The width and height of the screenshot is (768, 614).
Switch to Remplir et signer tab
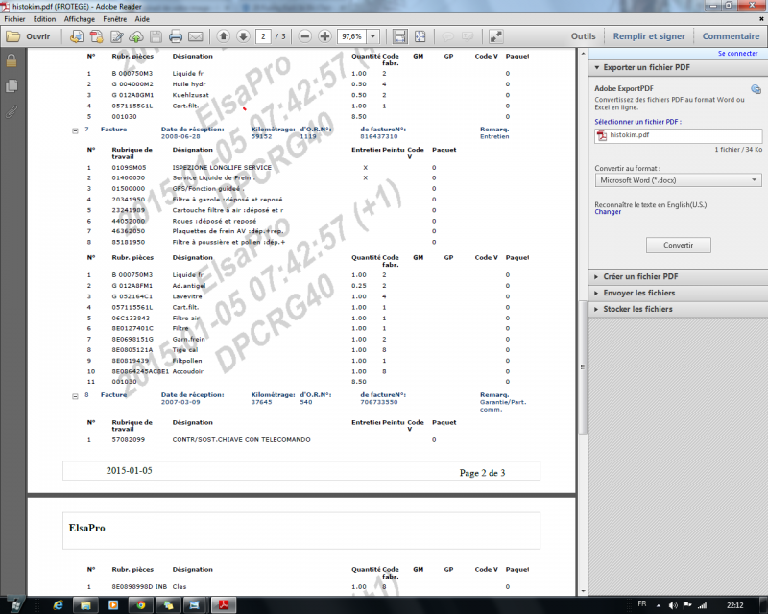coord(650,36)
